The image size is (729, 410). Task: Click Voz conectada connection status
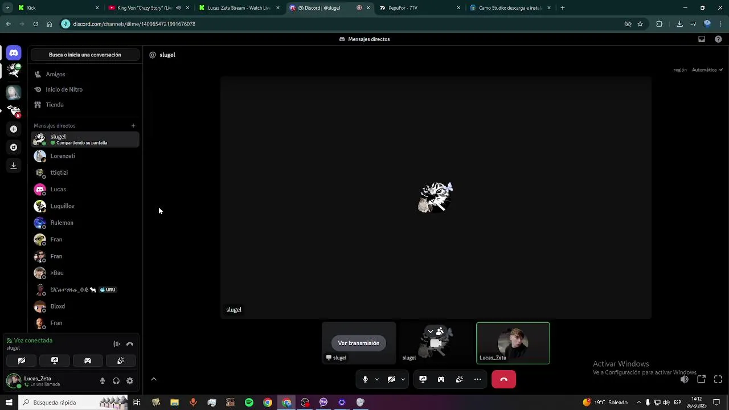(x=33, y=341)
